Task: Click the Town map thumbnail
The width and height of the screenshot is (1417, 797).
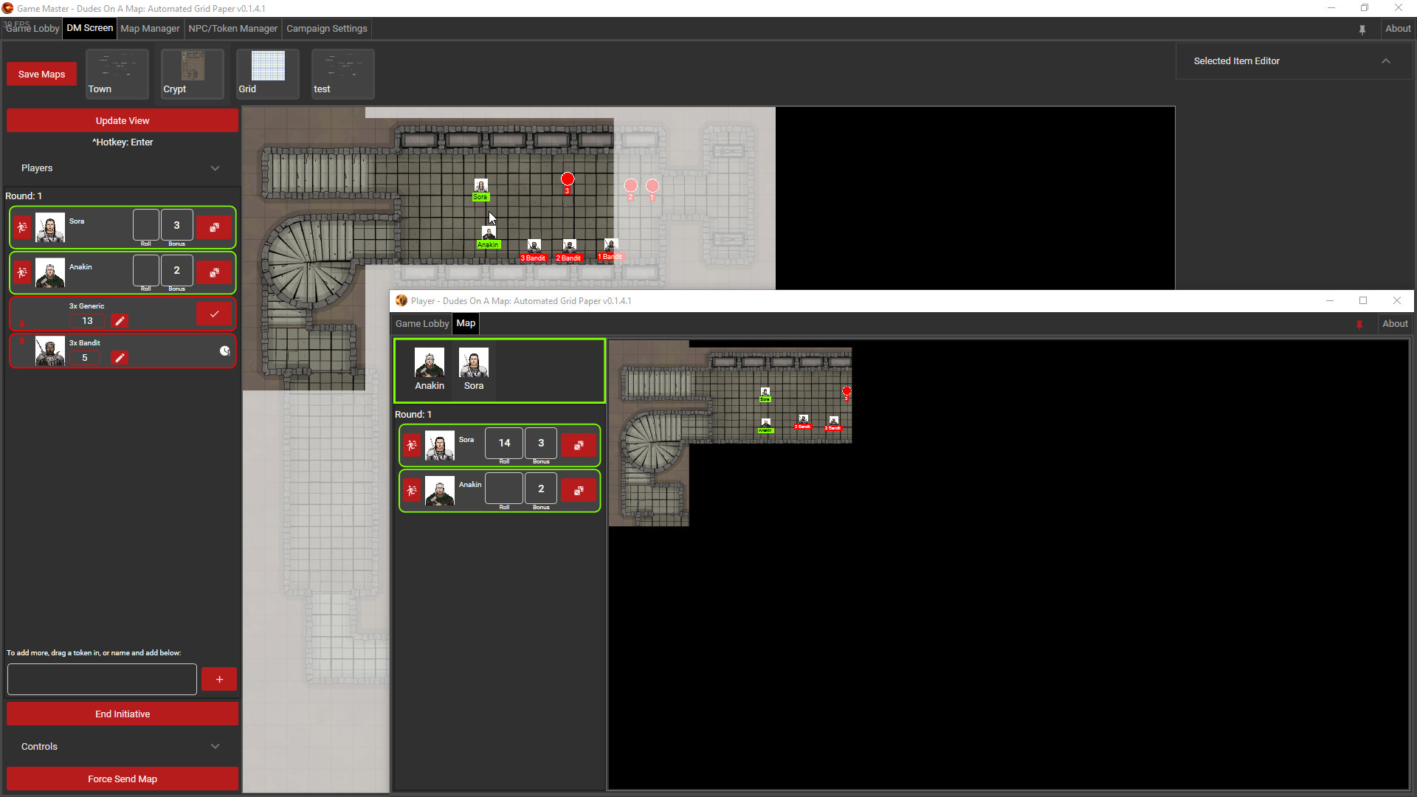Action: 117,74
